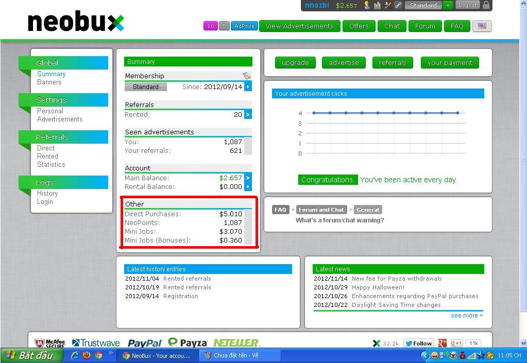Click the your payment button
Screen dimensions: 527x363
450,62
